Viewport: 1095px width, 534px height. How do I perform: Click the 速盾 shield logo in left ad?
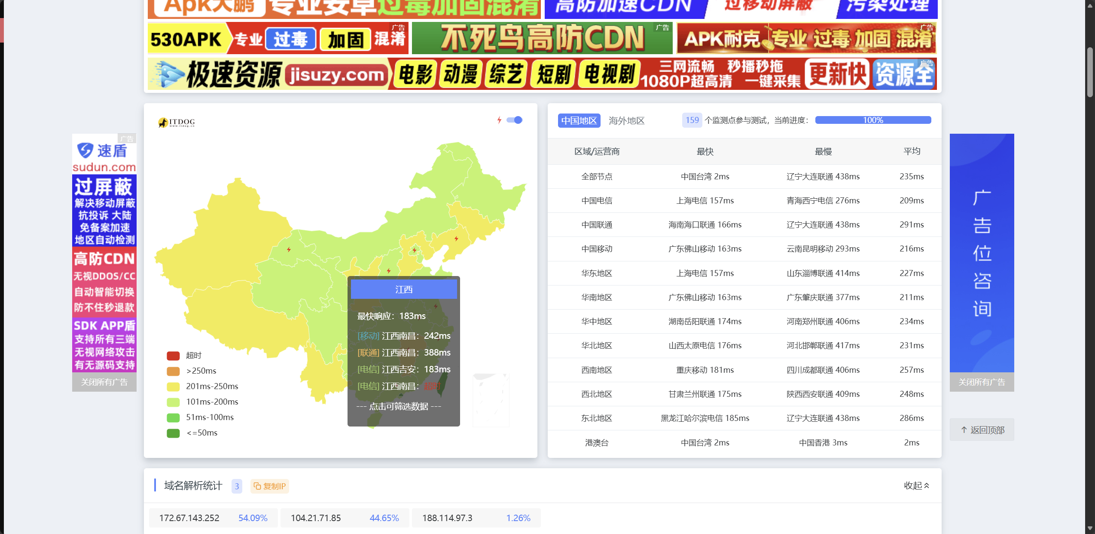coord(85,150)
